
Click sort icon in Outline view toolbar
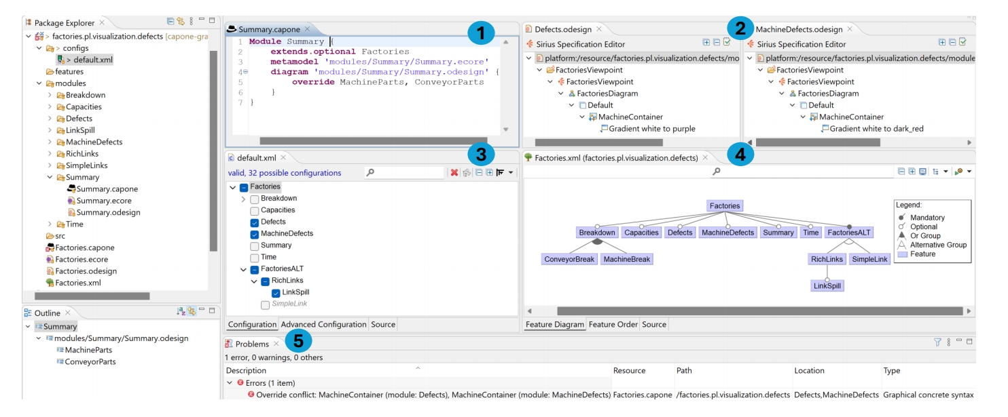tap(181, 312)
